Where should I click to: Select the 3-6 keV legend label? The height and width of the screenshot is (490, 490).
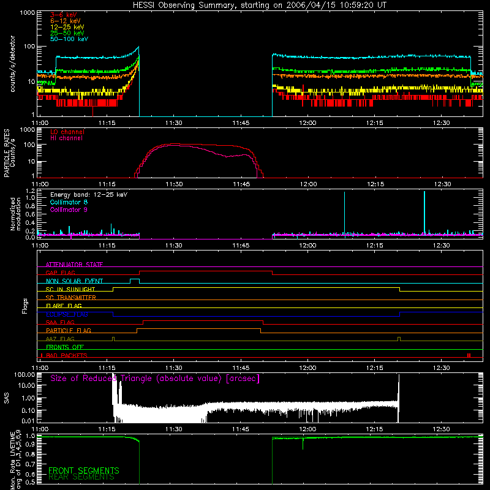tap(64, 15)
